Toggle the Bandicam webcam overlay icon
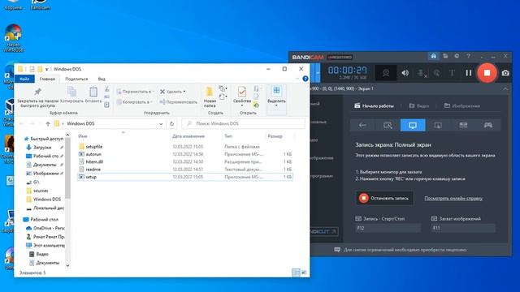Screen dimensions: 520x292 386,73
